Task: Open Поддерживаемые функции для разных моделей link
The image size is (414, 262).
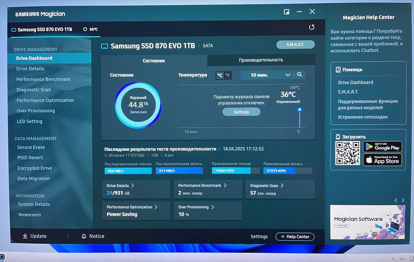Action: [x=368, y=104]
